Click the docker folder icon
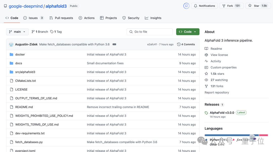 (11, 55)
